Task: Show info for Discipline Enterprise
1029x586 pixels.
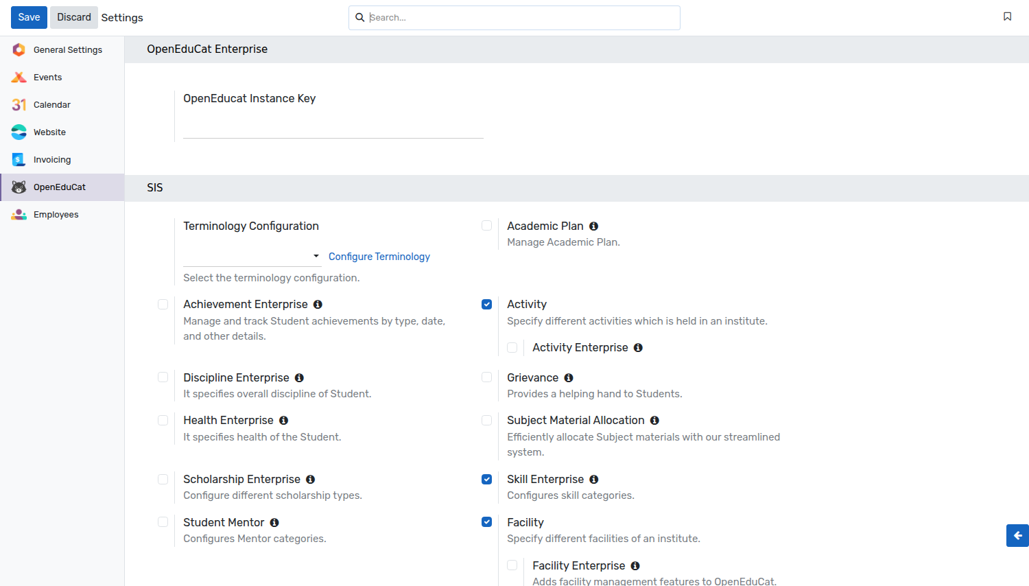Action: (299, 378)
